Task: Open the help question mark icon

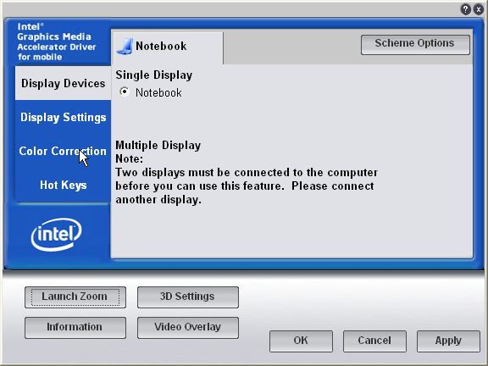Action: [x=466, y=9]
